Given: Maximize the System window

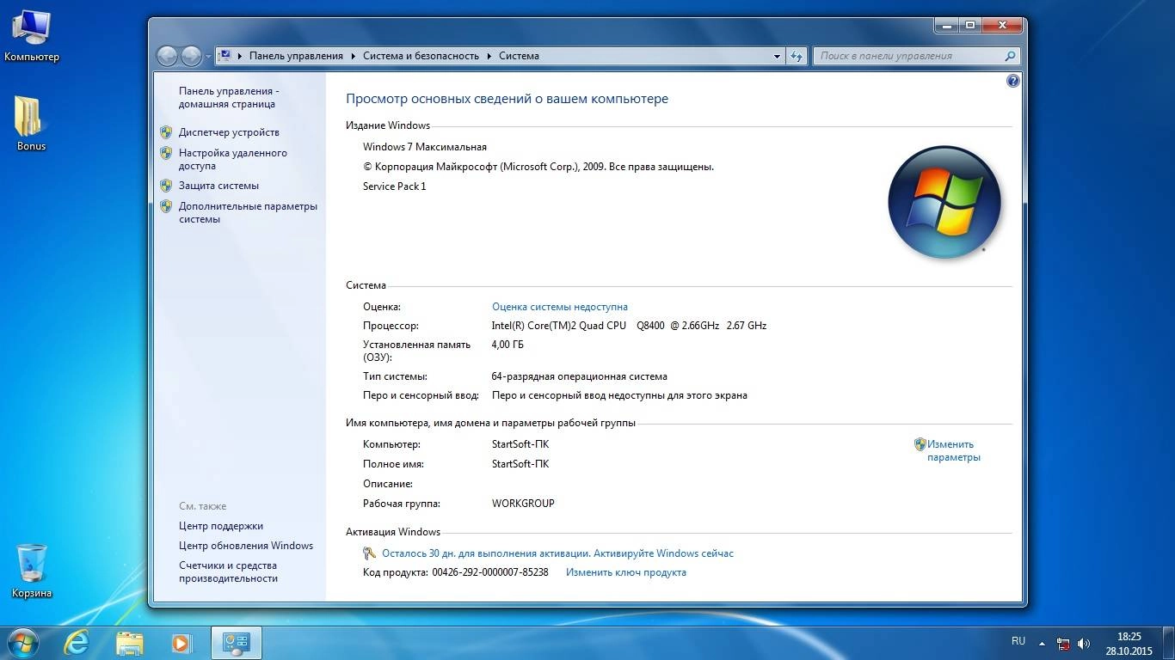Looking at the screenshot, I should pyautogui.click(x=969, y=25).
